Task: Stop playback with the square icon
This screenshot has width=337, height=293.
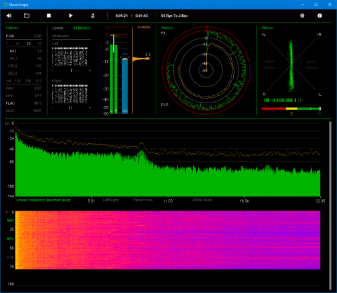Action: coord(49,16)
